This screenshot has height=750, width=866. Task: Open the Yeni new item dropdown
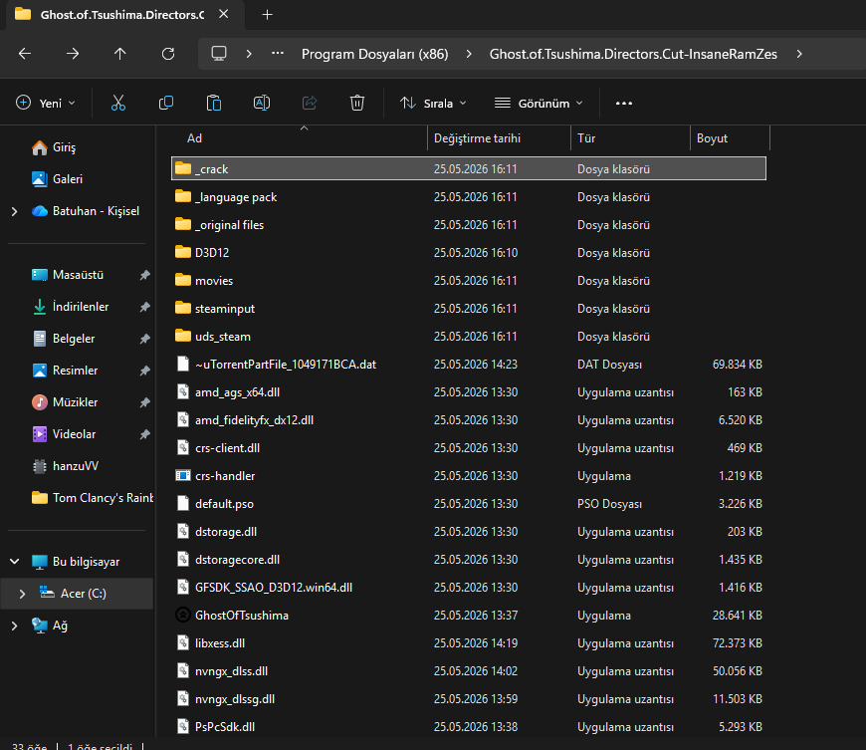(x=46, y=103)
